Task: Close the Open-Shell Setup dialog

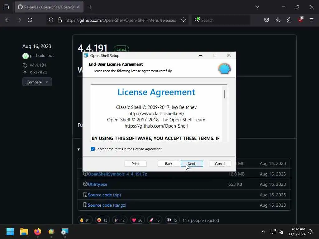Action: [x=229, y=55]
